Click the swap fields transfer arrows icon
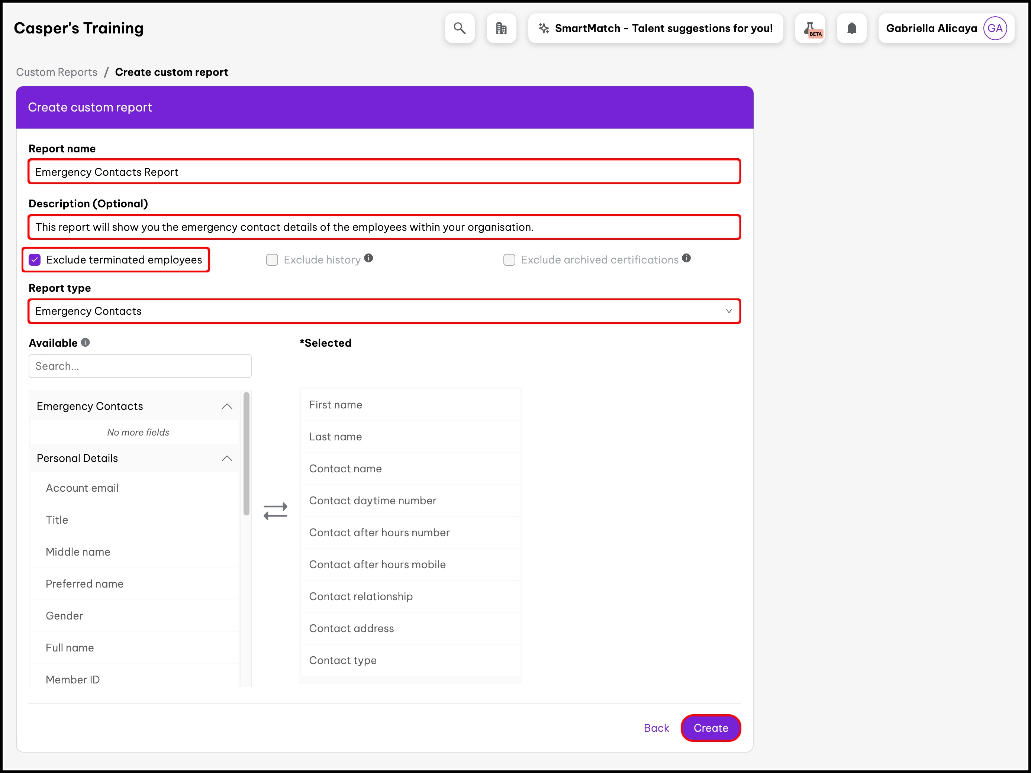1031x773 pixels. (276, 511)
